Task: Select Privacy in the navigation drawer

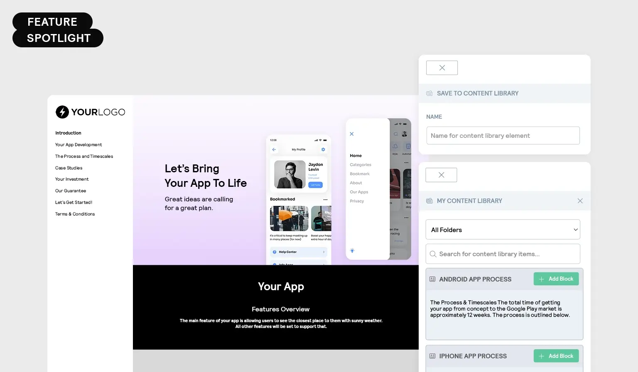Action: [x=357, y=201]
